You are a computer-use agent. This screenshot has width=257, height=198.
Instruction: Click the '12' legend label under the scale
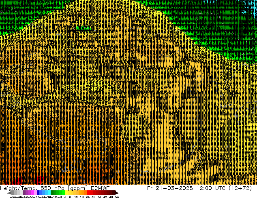[x=76, y=197]
